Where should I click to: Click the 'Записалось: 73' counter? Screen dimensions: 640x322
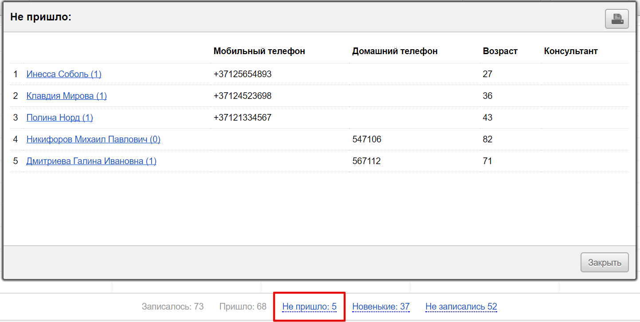click(173, 306)
